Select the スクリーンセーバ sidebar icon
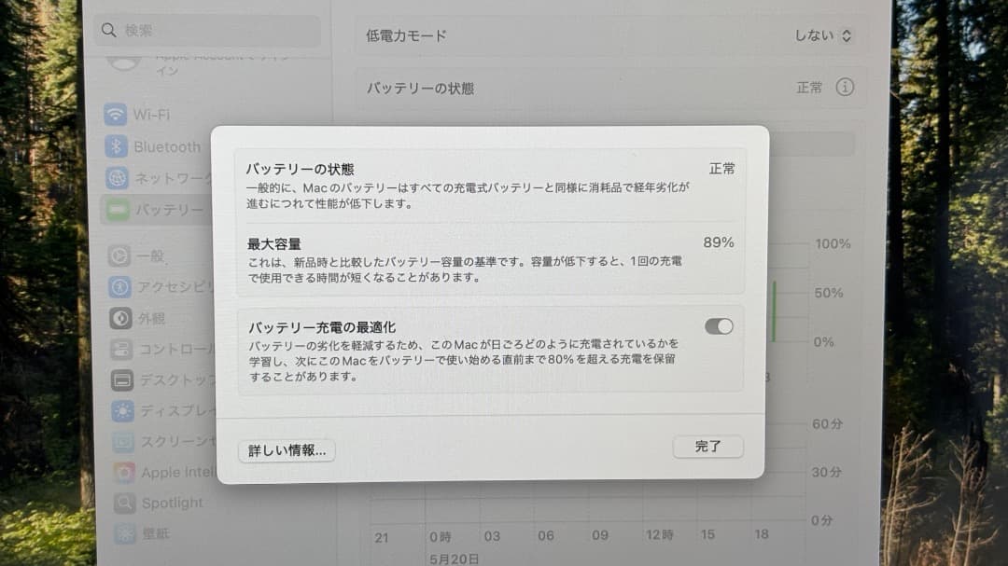Viewport: 1008px width, 566px height. [x=122, y=441]
